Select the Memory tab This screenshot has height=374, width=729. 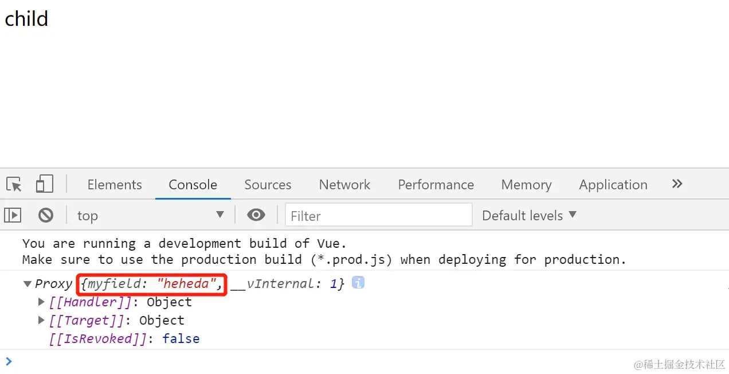pos(526,185)
